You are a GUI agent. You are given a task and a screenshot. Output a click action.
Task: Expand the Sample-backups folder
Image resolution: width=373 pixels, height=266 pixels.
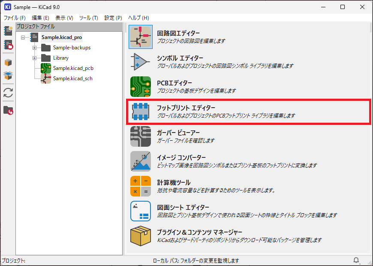pos(34,48)
